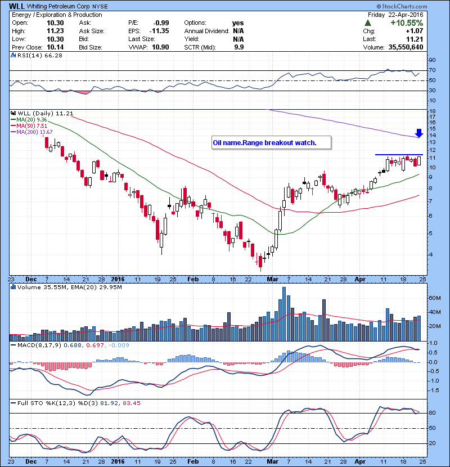The width and height of the screenshot is (450, 467).
Task: Click the MACD signal value 0.697
Action: [x=95, y=345]
